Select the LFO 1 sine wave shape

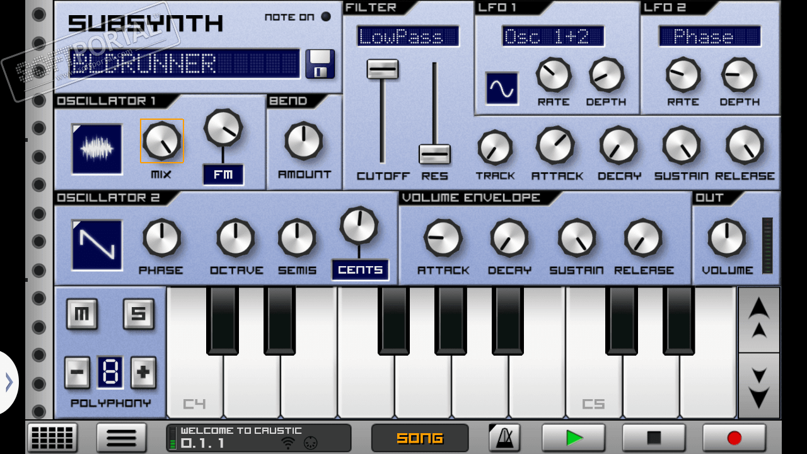[x=502, y=88]
